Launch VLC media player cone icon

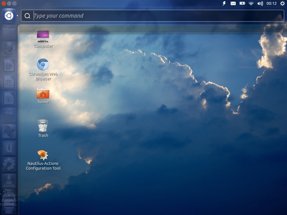click(x=9, y=181)
